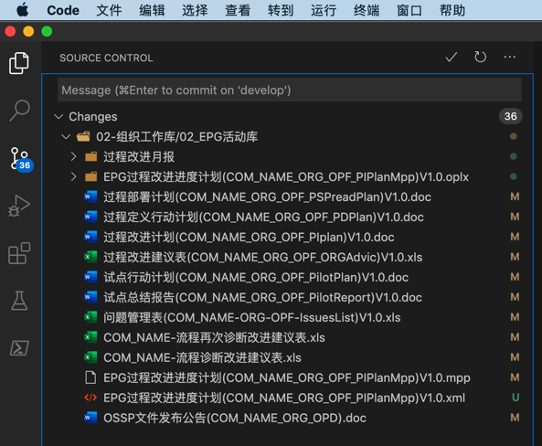Open the PowerShell terminal icon in activity bar
Image resolution: width=542 pixels, height=446 pixels.
pos(19,348)
